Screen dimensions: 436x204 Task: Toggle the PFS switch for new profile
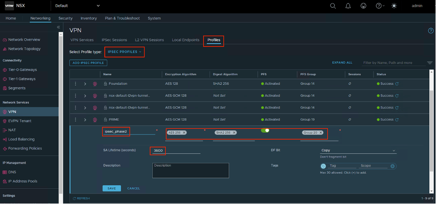coord(265,130)
